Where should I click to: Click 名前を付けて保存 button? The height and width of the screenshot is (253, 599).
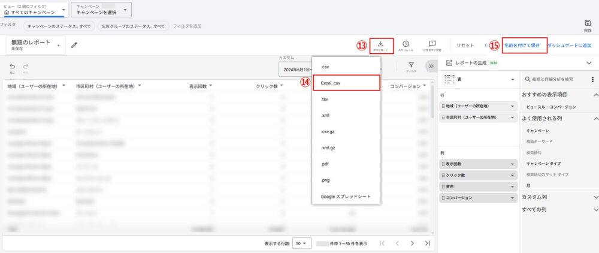pos(522,46)
